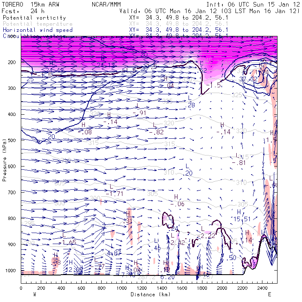Click the 0 tick on distance axis
The image size is (302, 302).
(21, 288)
